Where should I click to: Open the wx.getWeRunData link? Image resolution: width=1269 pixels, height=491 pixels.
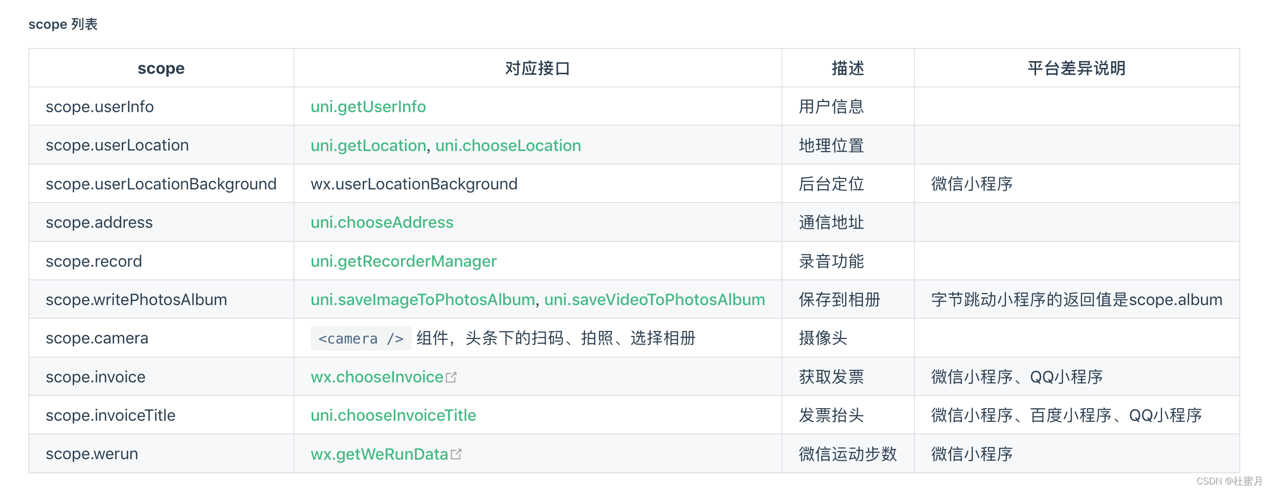(x=379, y=454)
